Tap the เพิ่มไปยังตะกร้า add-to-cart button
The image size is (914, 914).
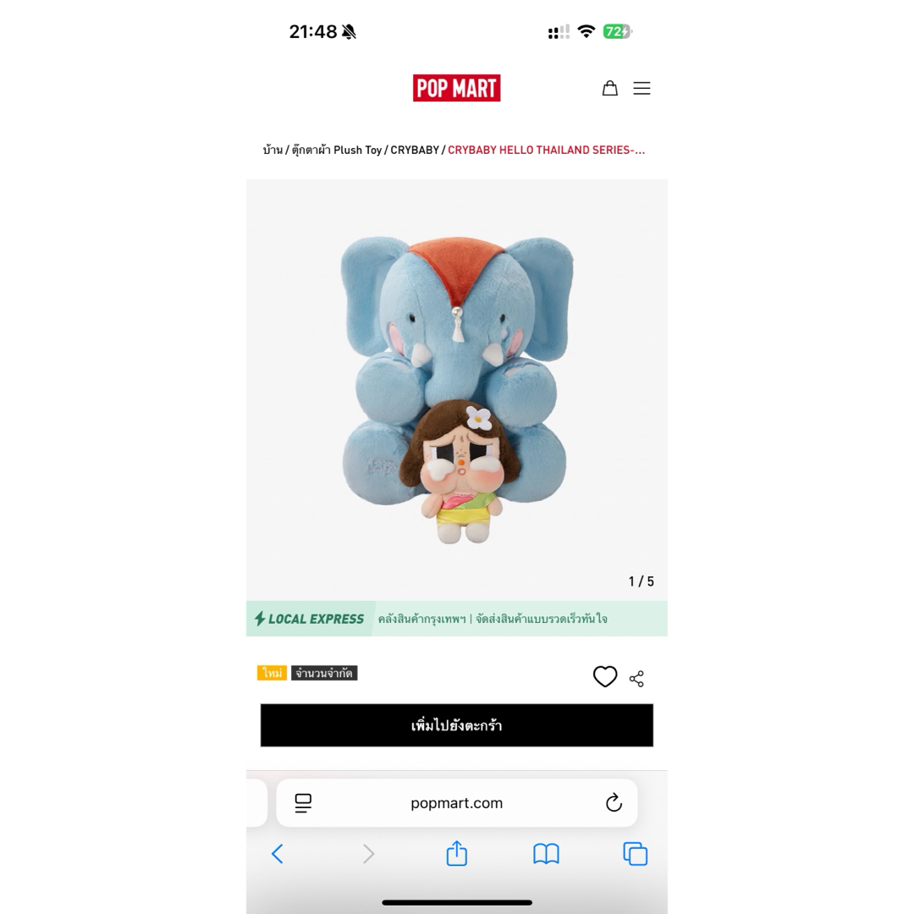click(456, 725)
